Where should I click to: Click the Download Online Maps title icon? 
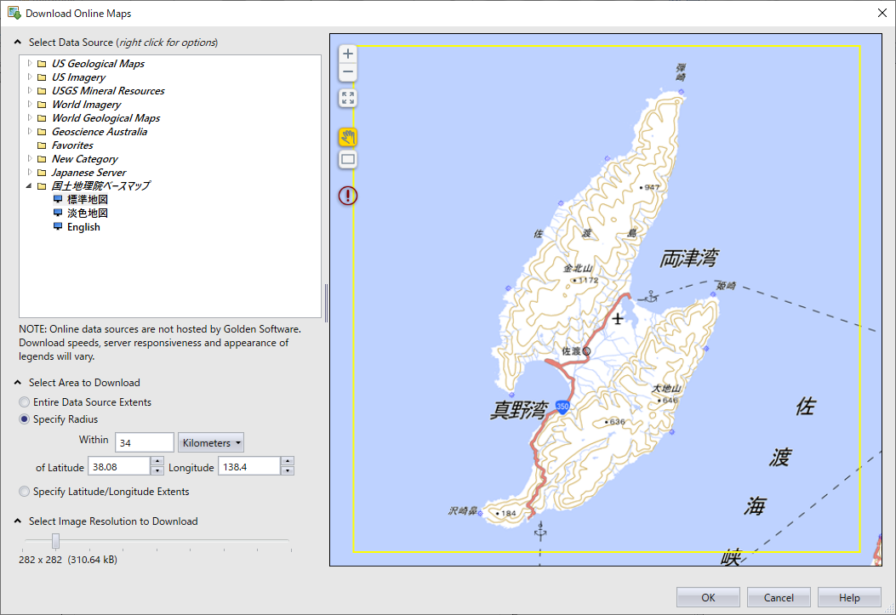click(x=14, y=13)
